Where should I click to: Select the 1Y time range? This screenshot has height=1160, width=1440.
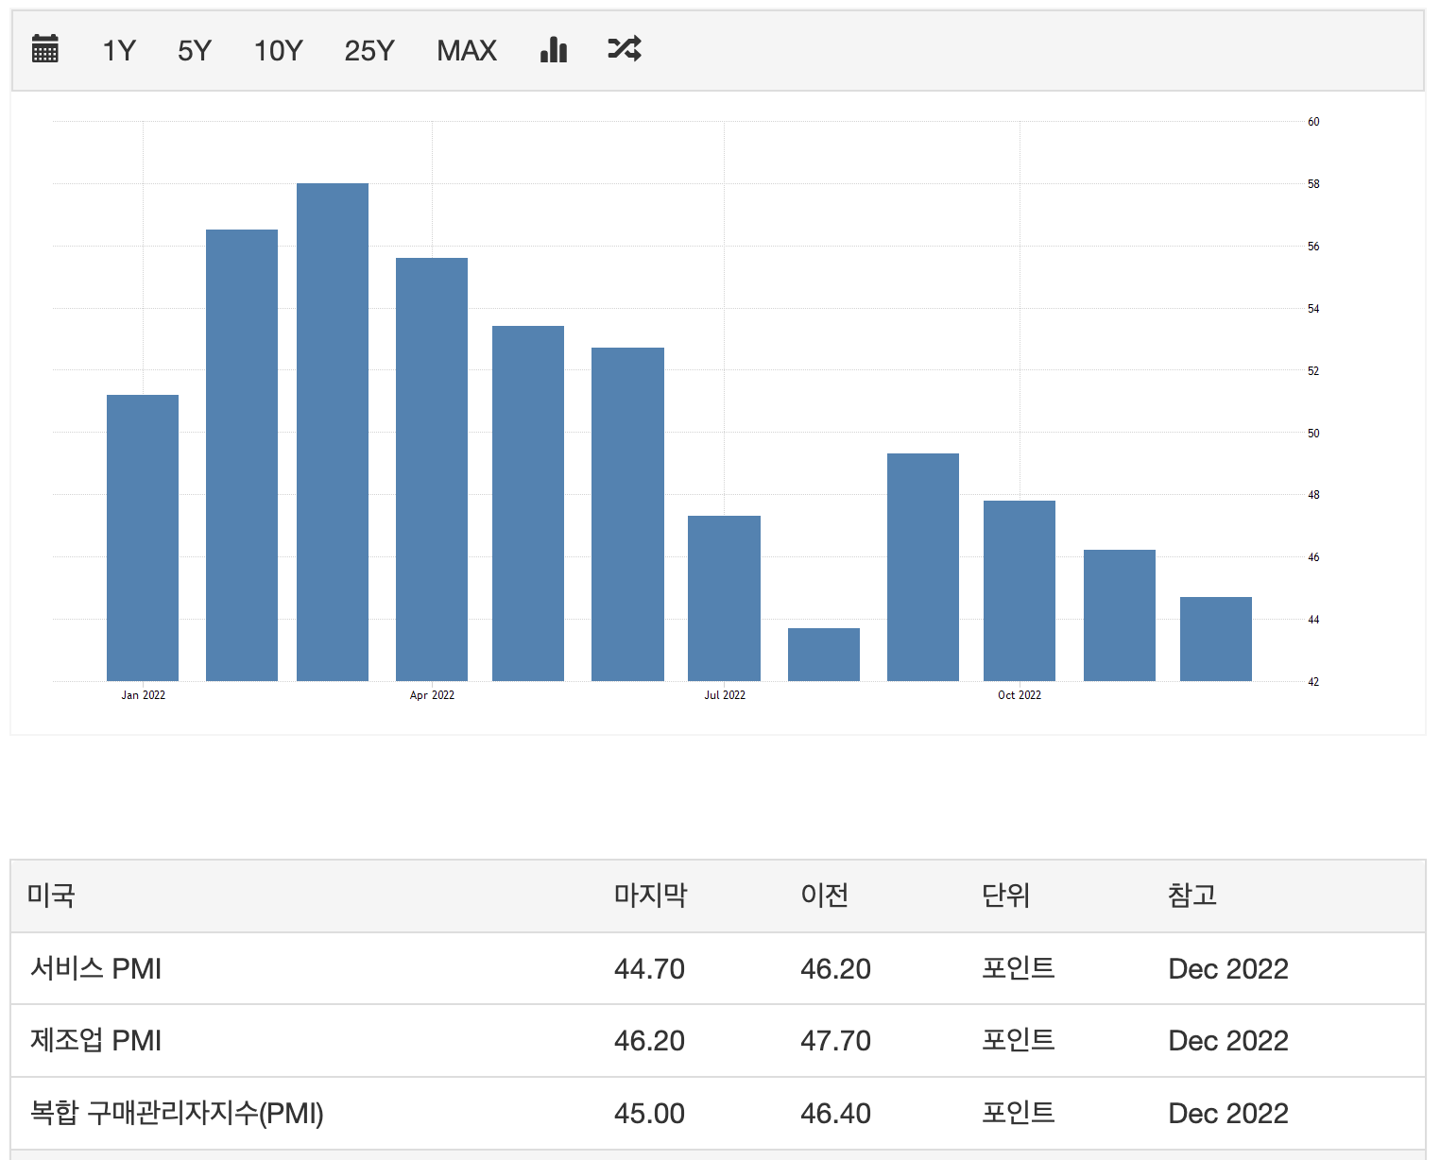tap(119, 50)
